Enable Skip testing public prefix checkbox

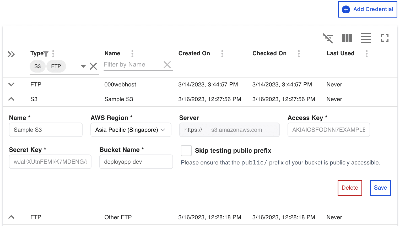pyautogui.click(x=186, y=151)
